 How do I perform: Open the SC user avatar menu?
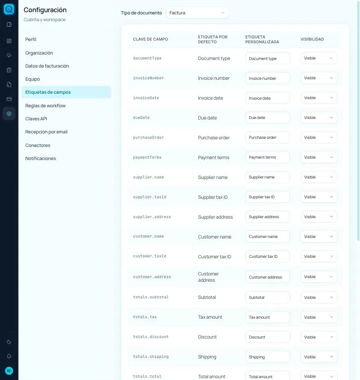9,371
